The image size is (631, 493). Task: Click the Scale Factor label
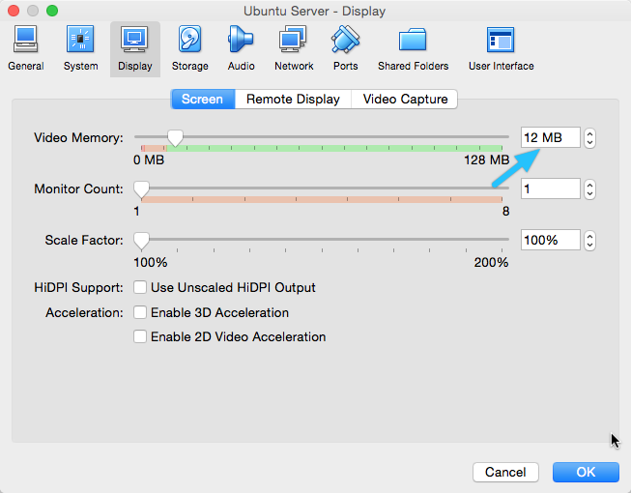84,240
